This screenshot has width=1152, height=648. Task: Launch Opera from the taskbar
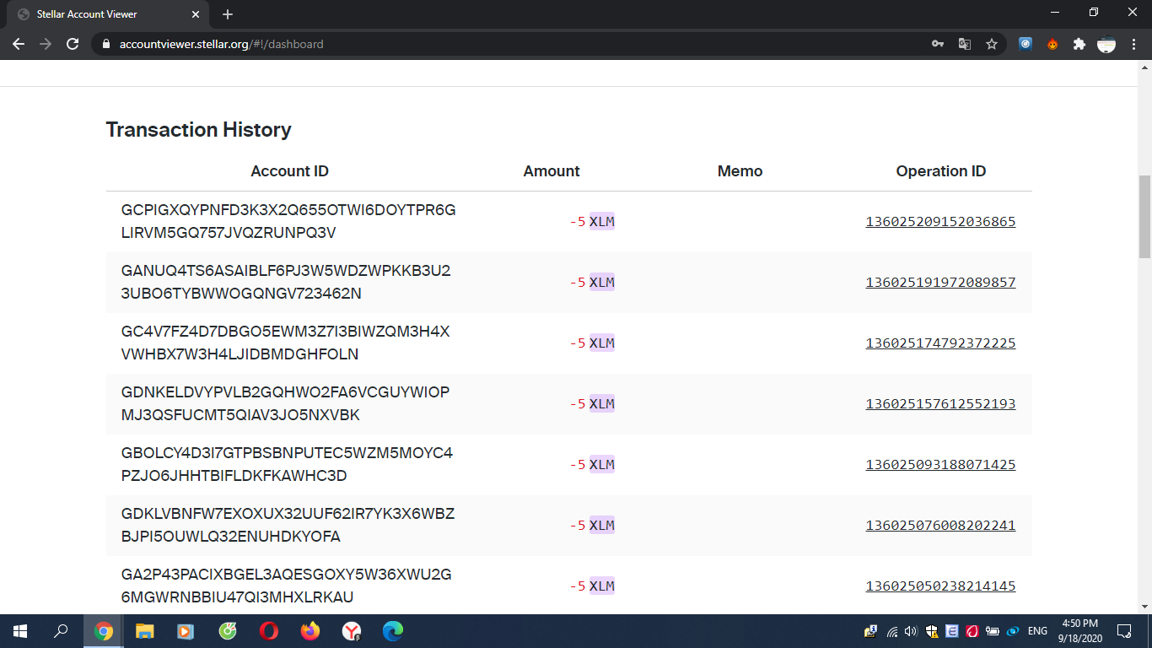tap(268, 631)
